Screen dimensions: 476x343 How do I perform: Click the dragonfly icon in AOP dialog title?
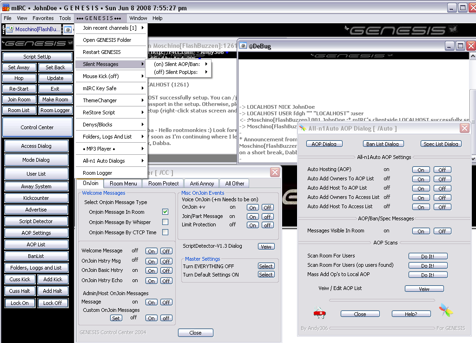302,128
